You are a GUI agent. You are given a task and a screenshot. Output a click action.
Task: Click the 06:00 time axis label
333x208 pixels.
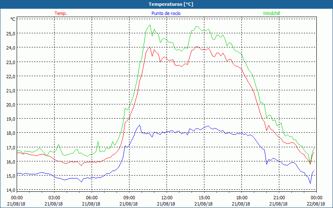pos(92,198)
